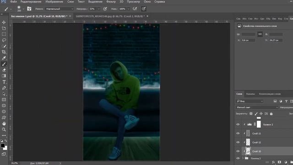The height and width of the screenshot is (165, 293).
Task: Open the layer filter Вид dropdown
Action: pyautogui.click(x=250, y=101)
